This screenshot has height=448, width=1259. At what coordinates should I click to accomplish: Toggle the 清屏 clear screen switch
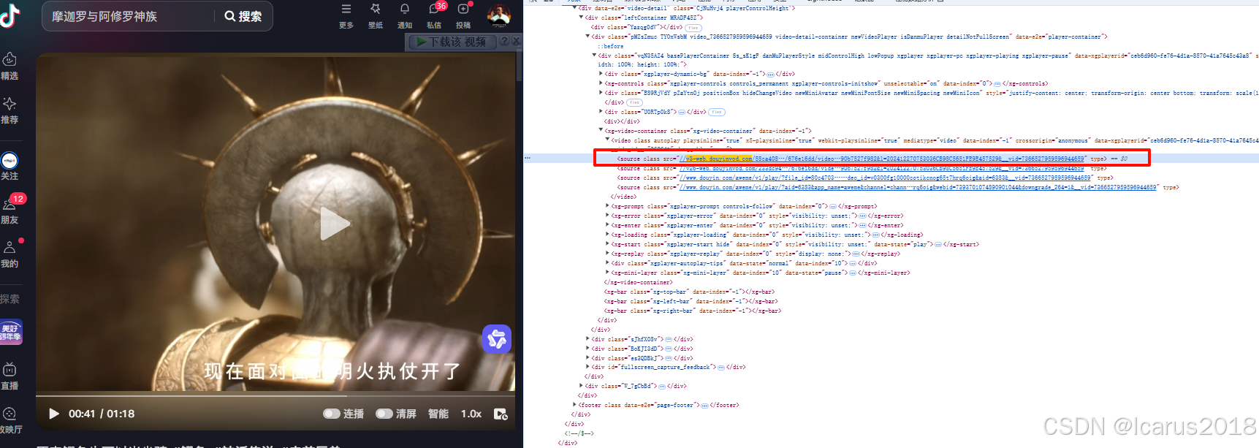pyautogui.click(x=384, y=414)
